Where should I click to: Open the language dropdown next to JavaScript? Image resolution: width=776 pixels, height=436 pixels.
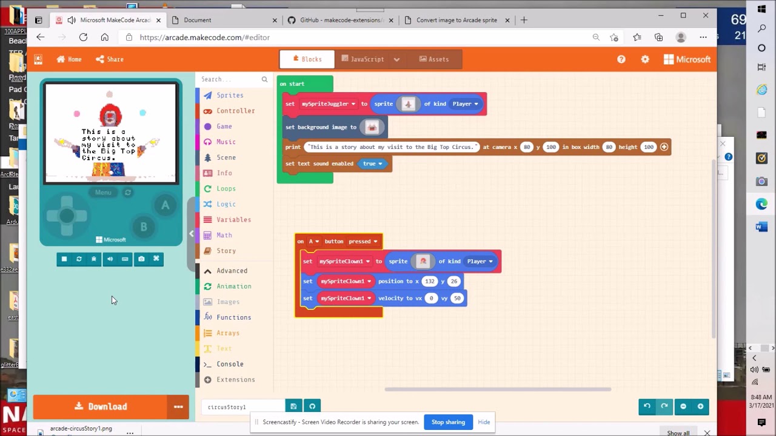coord(396,59)
